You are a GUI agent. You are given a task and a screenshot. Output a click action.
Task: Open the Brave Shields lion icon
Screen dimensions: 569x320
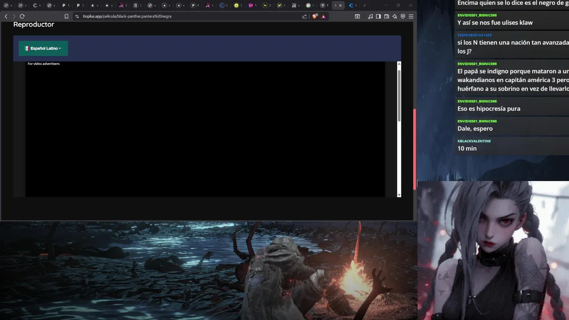pos(315,16)
